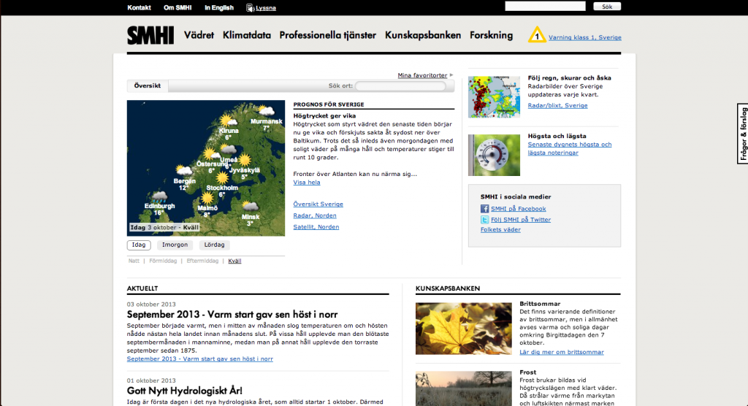Select the Imorgon forecast button

175,245
